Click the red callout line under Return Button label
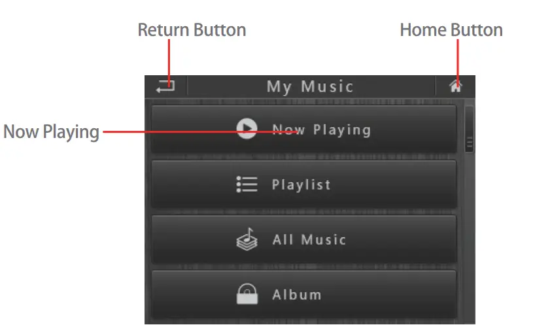The image size is (533, 327). click(169, 60)
